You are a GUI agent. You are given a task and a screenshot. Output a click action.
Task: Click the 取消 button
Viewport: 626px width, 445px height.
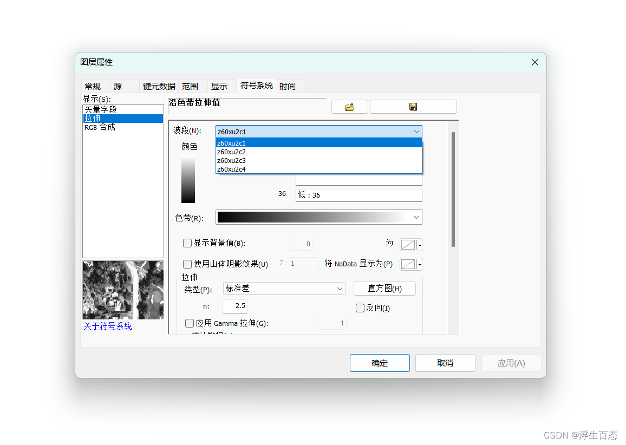pyautogui.click(x=445, y=363)
